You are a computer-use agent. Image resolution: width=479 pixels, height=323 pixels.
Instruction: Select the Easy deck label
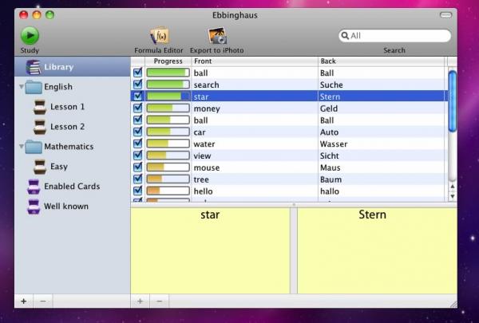(x=59, y=167)
